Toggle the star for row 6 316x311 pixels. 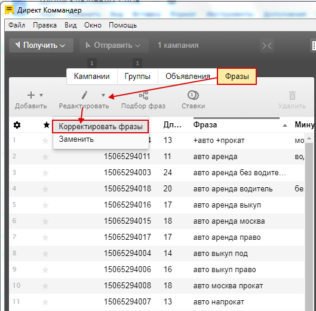45,221
